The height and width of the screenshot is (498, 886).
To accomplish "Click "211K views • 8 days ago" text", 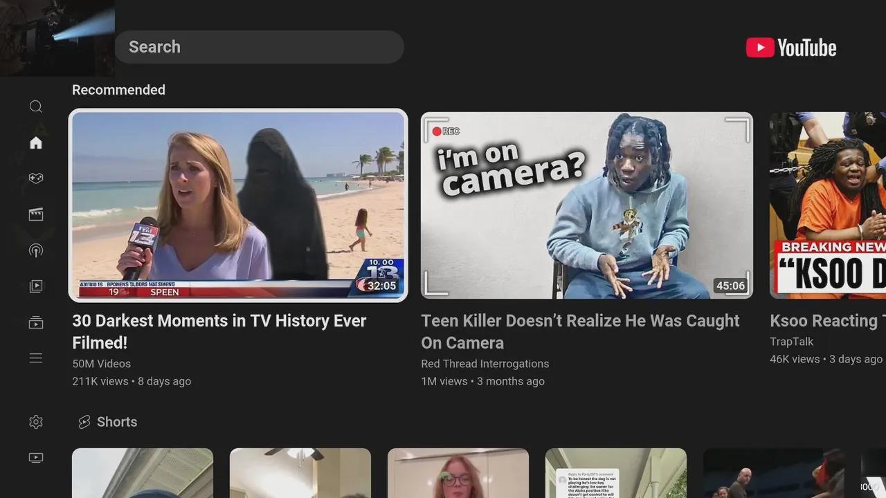I will click(x=132, y=381).
